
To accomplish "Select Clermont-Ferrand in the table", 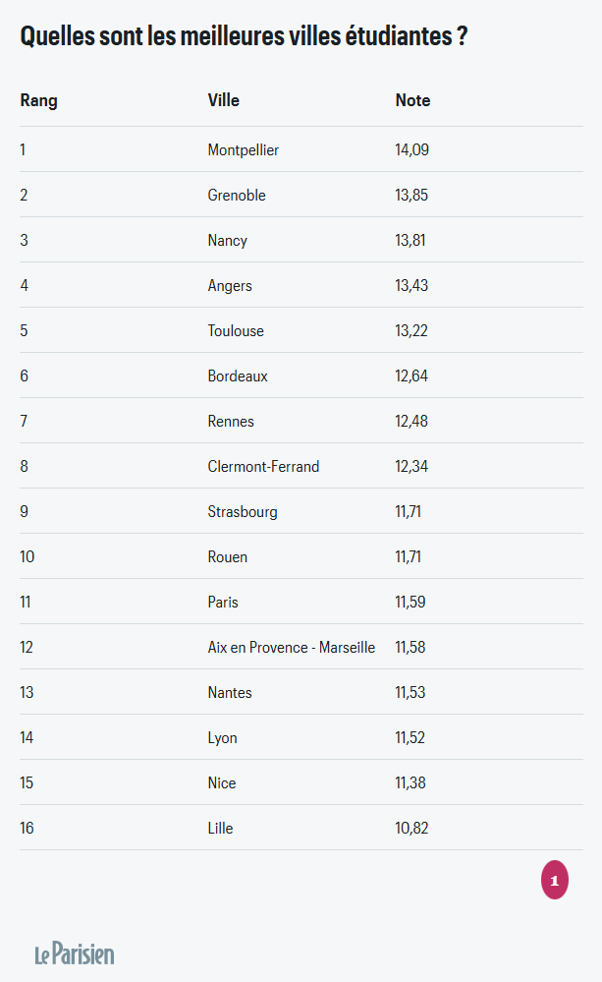I will (263, 467).
